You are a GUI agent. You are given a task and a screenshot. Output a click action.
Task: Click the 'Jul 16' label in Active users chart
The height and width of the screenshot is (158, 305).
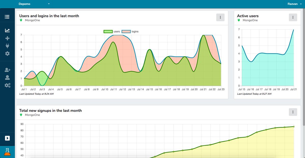coord(251,89)
